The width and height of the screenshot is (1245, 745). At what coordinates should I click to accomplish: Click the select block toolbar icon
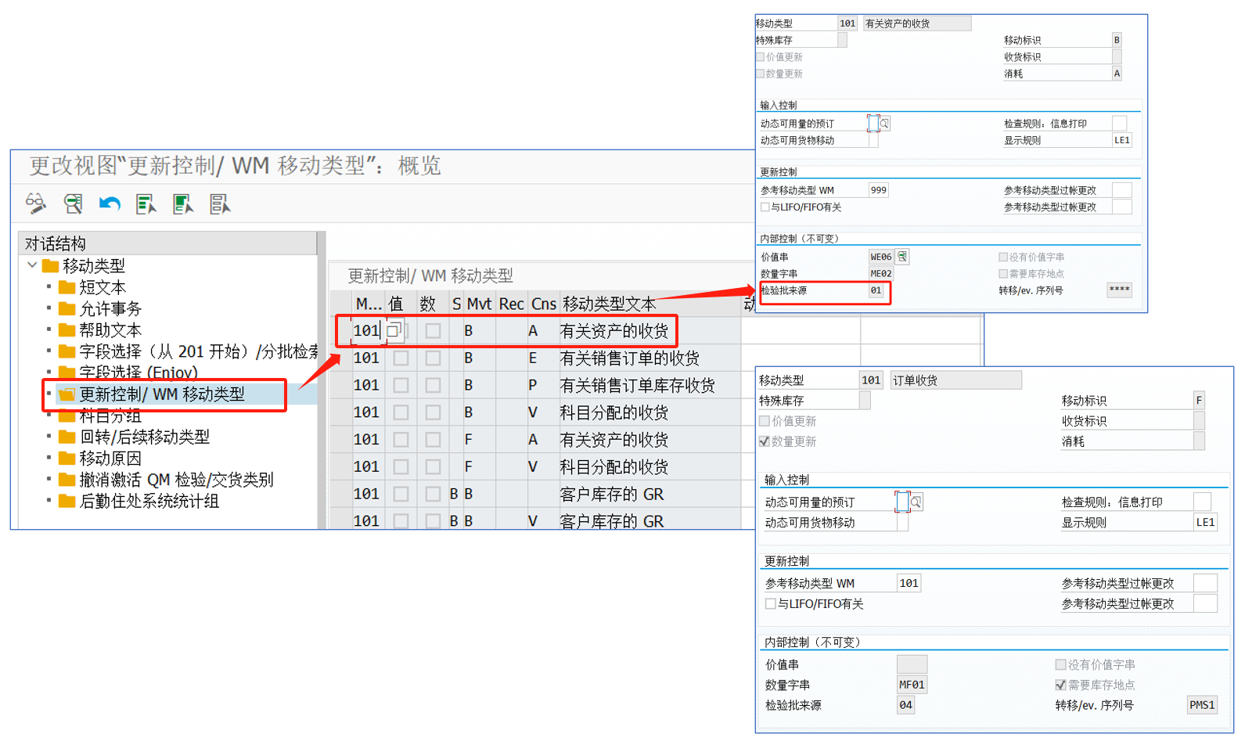[x=183, y=204]
